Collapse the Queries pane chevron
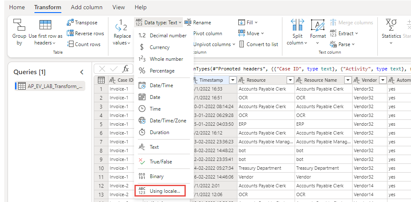This screenshot has width=411, height=202. pos(82,72)
